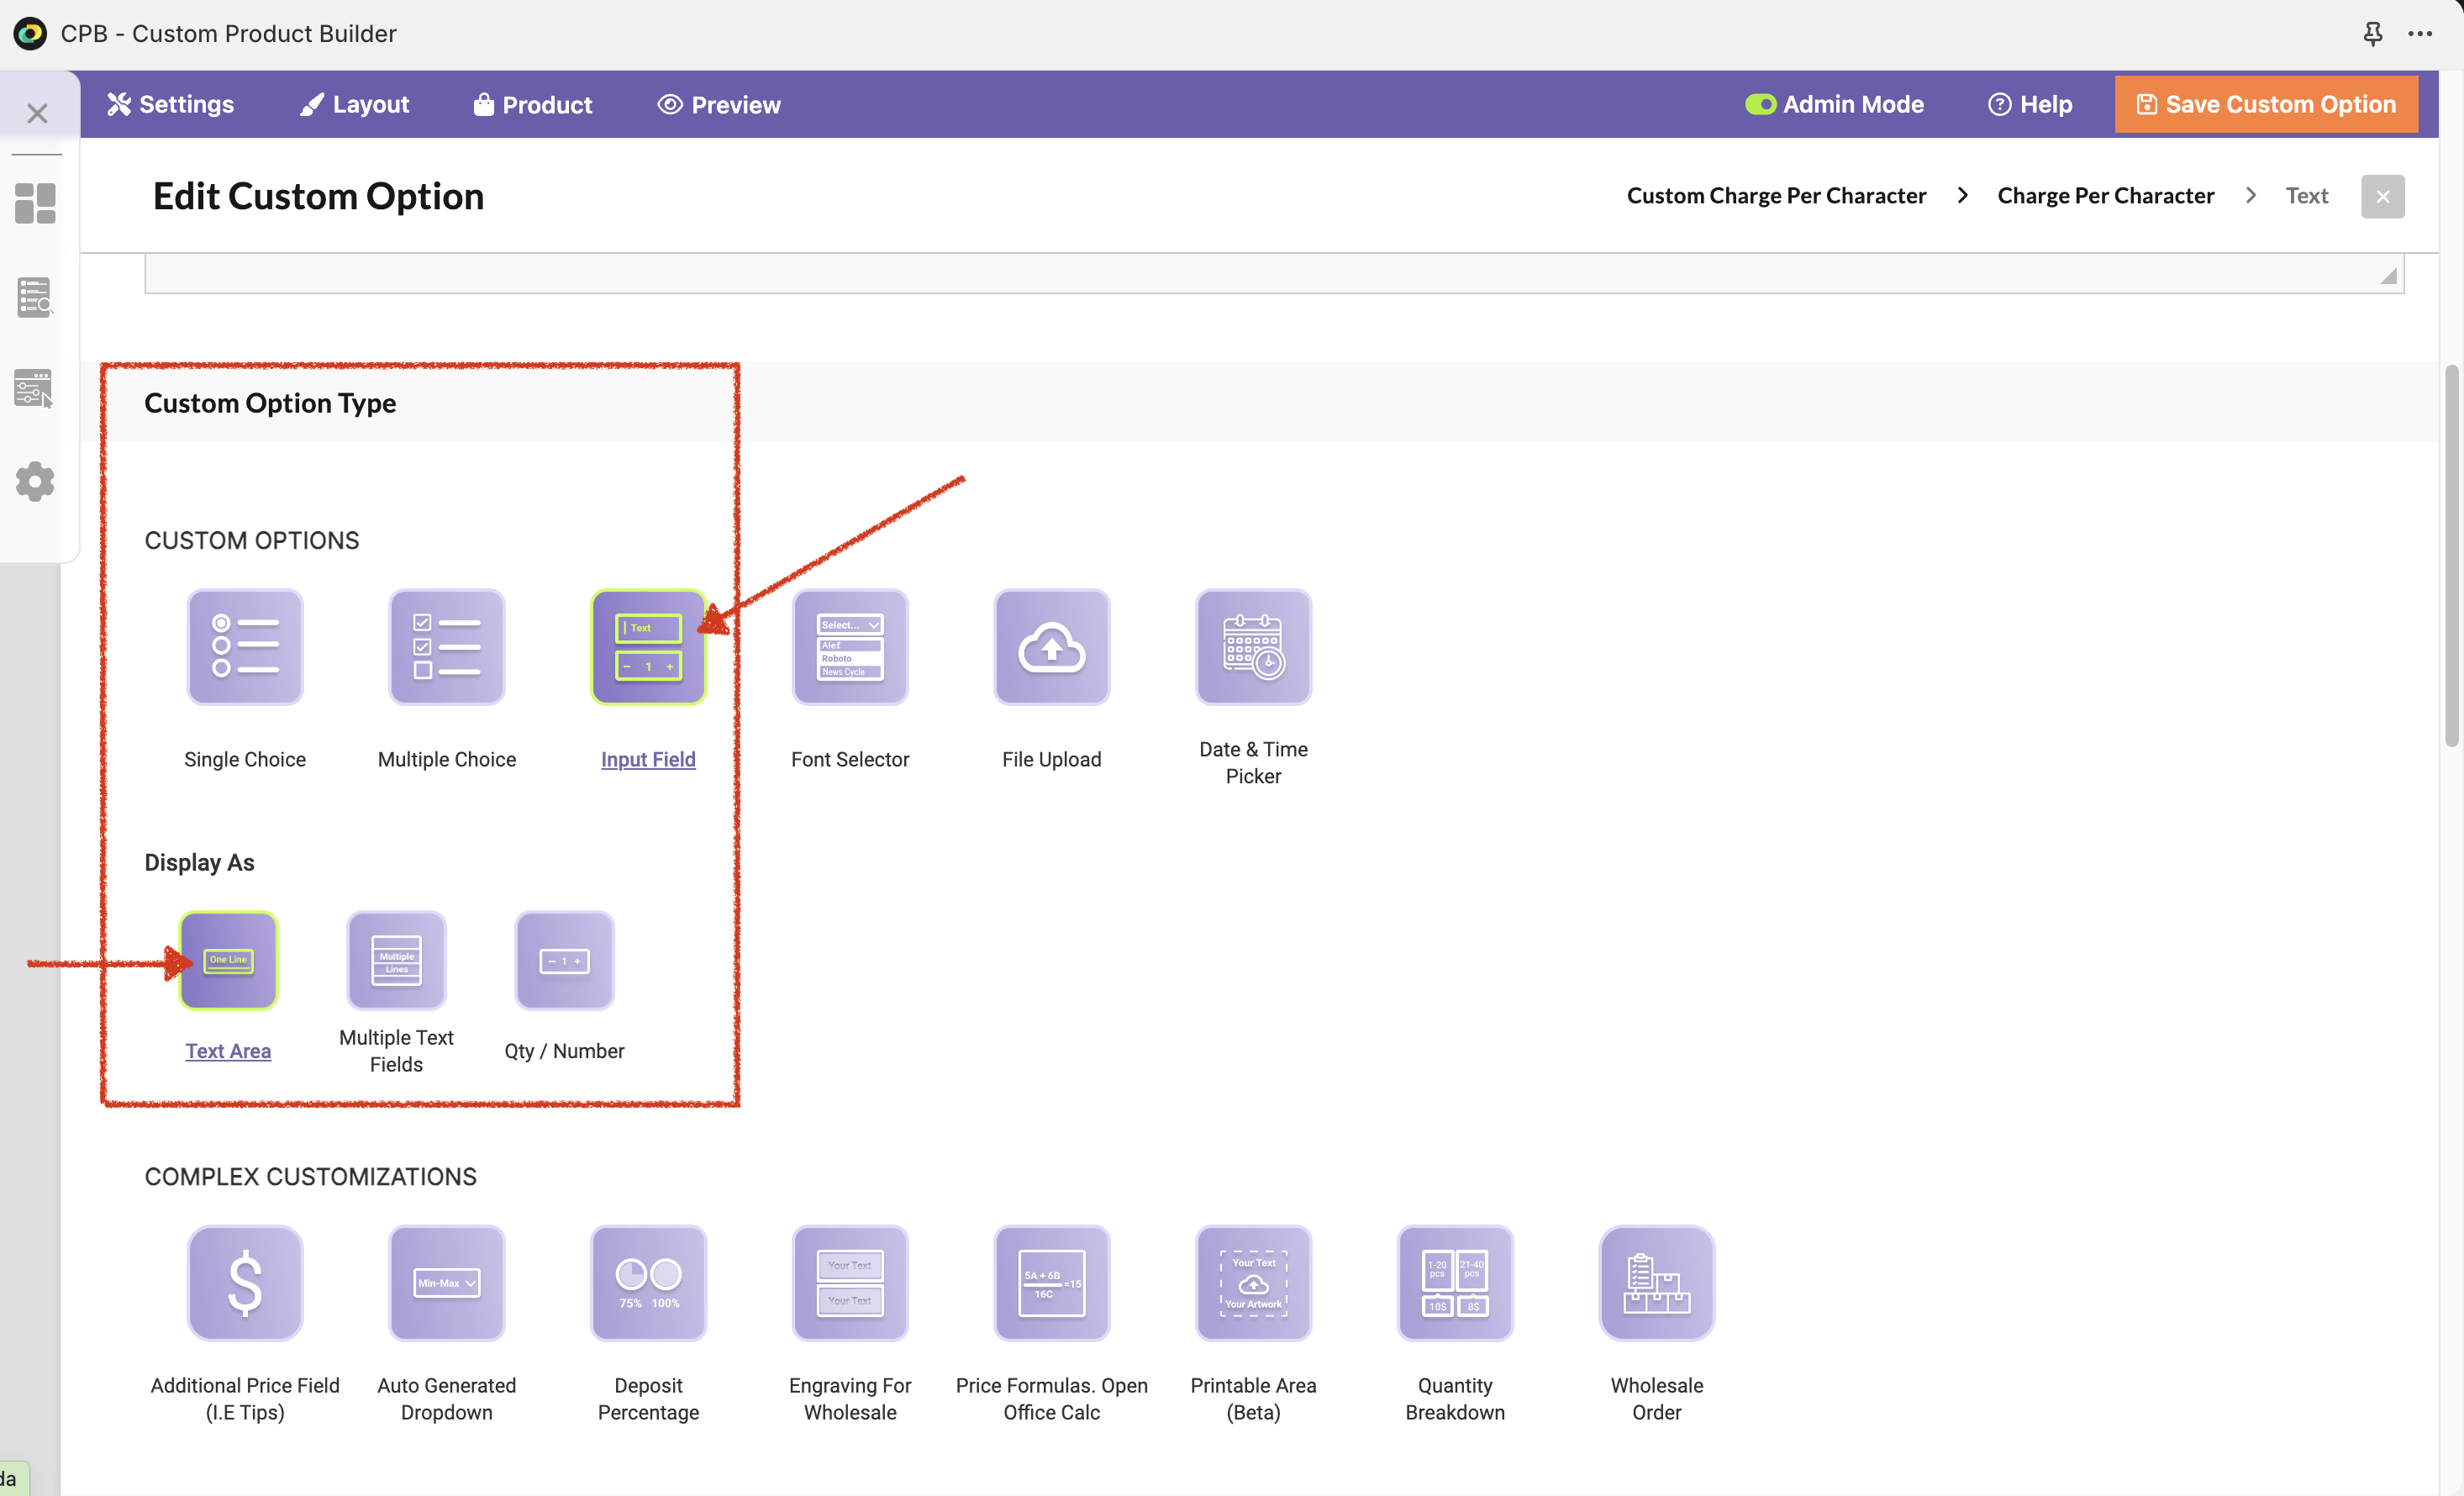Click the Charge Per Character breadcrumb

[2105, 196]
